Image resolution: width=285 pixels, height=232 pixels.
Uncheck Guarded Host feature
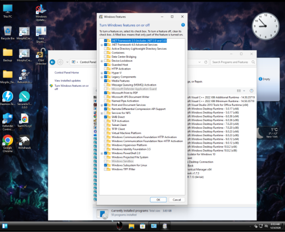[x=105, y=65]
